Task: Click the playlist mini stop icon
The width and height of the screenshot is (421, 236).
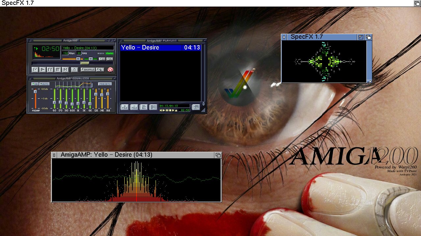Action: 170,110
